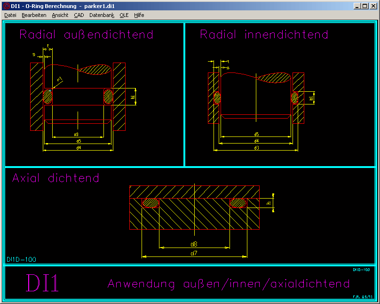Click the 'Radial innendichtend' heading

(264, 34)
